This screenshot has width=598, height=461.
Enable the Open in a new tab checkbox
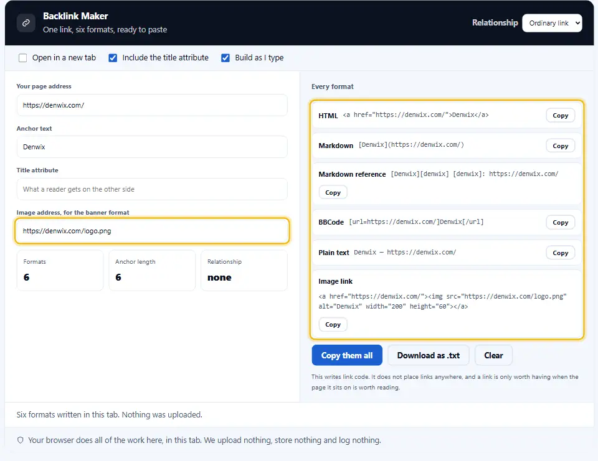point(23,58)
